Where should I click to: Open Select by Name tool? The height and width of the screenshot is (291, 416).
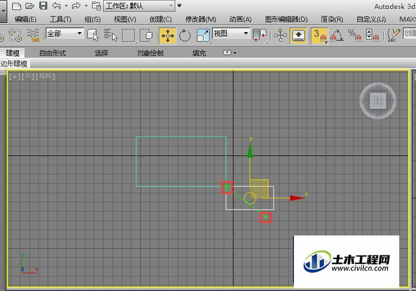click(x=110, y=36)
